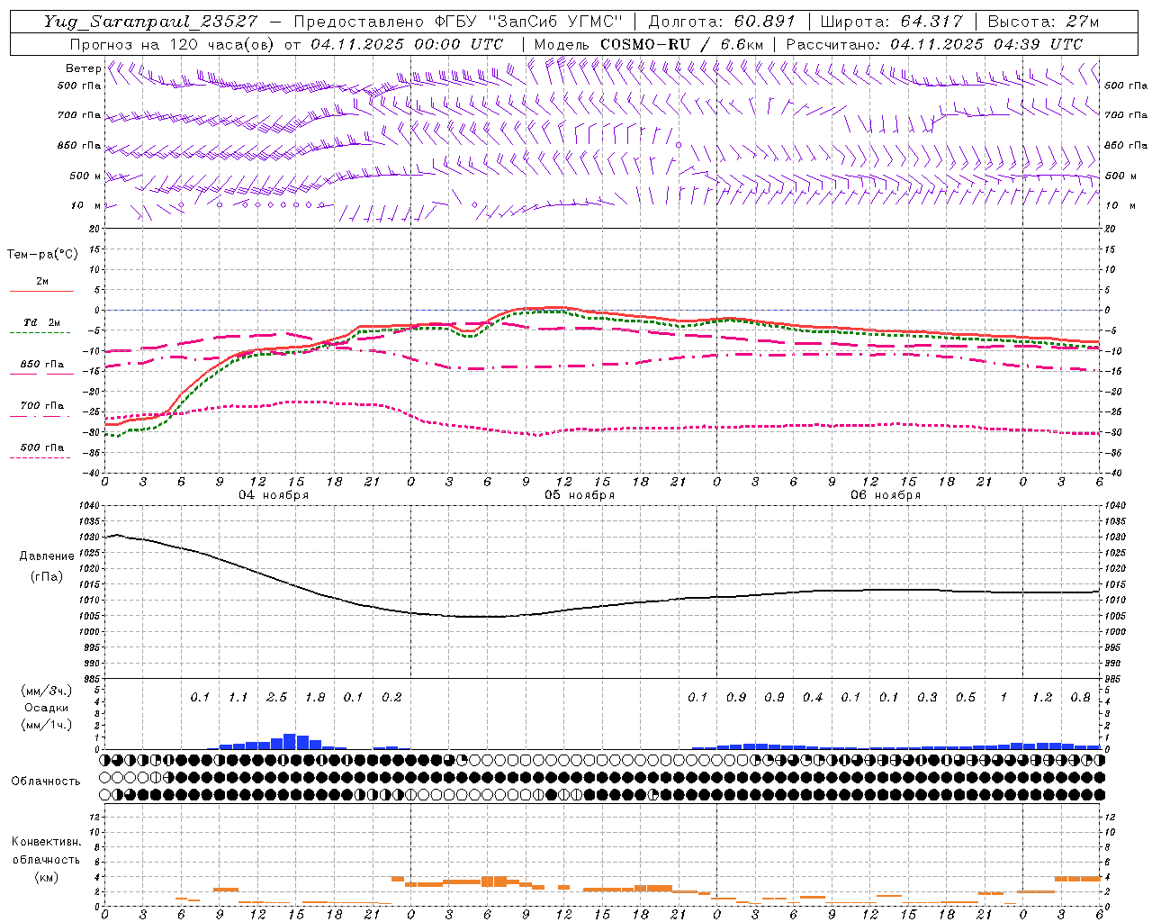
Task: Click the Рассчитано: 04.11.2025 04:39 UTC timestamp
Action: point(934,44)
